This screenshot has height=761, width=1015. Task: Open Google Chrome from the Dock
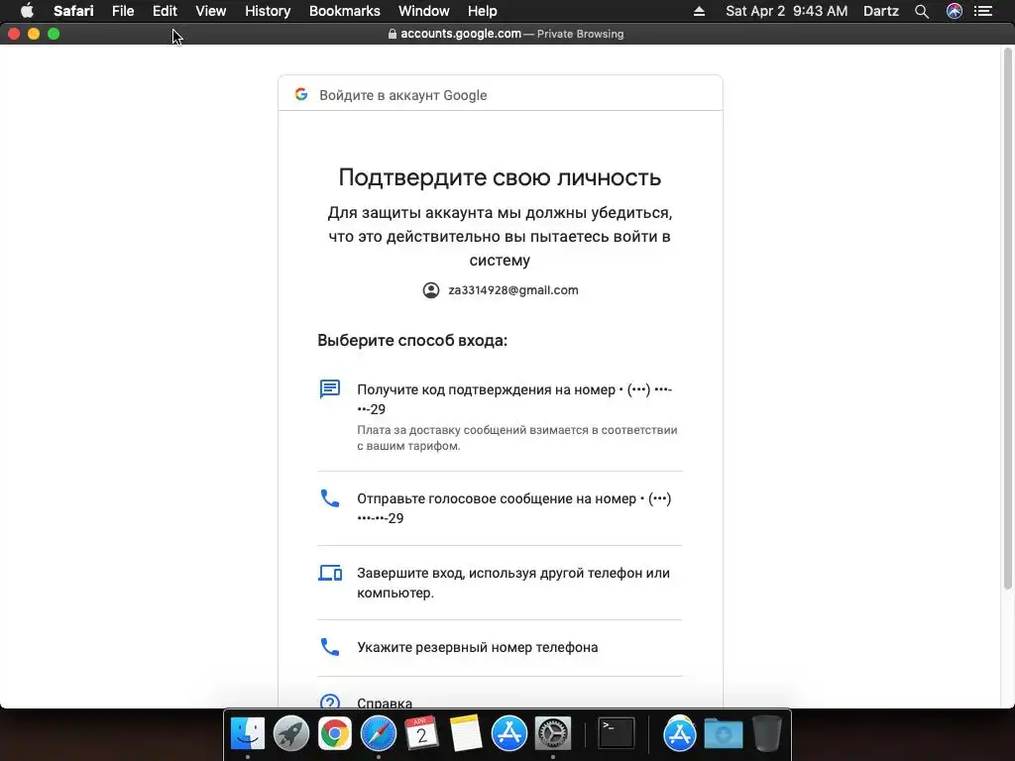[x=335, y=734]
